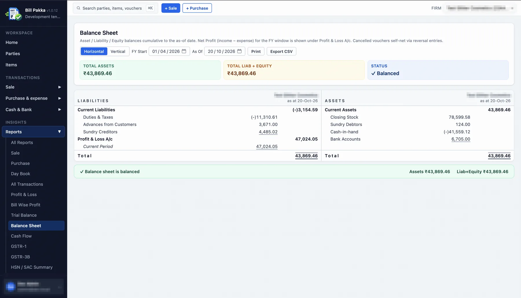Expand Purchase & expense submenu arrow

(60, 98)
